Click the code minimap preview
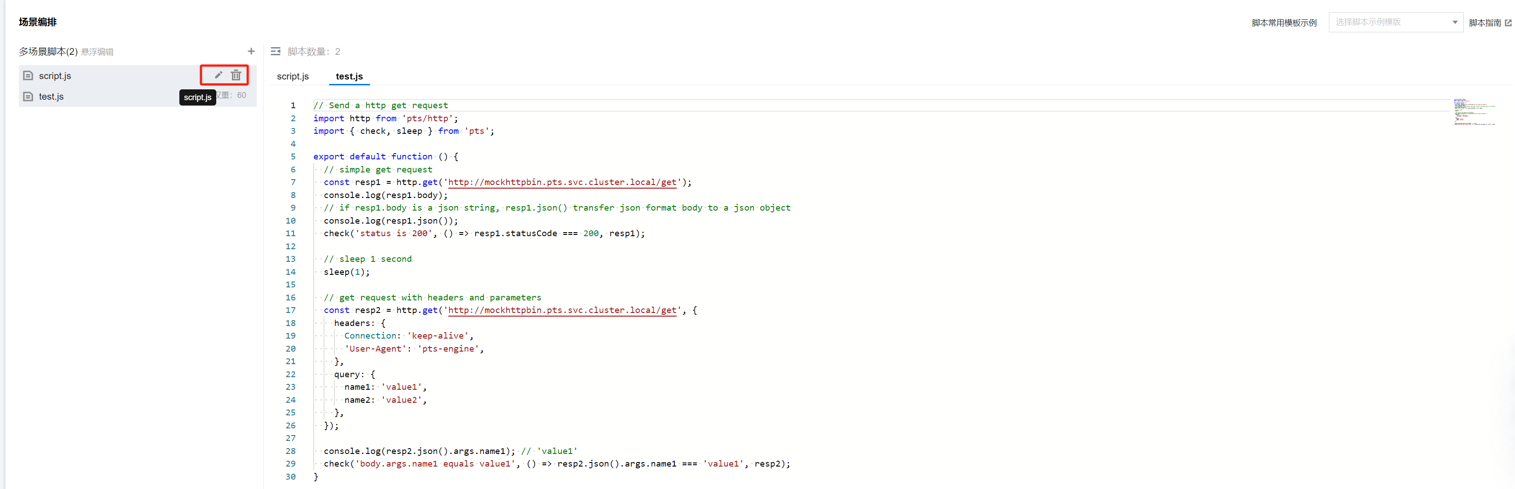The image size is (1515, 489). [1474, 112]
